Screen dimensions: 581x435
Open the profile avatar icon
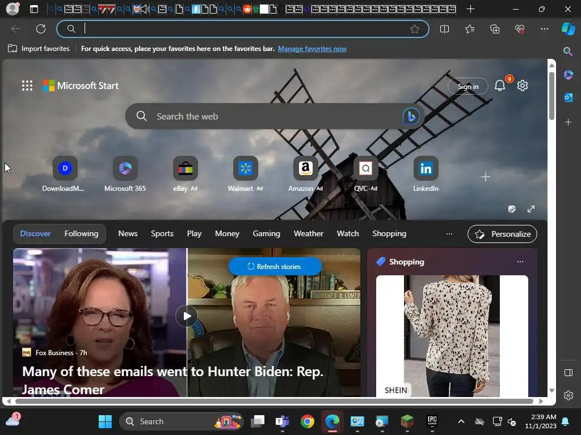[12, 9]
